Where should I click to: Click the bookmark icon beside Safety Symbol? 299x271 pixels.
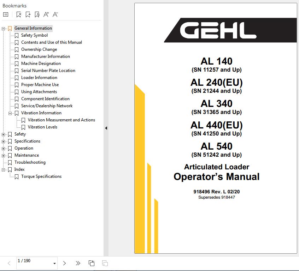coord(17,36)
